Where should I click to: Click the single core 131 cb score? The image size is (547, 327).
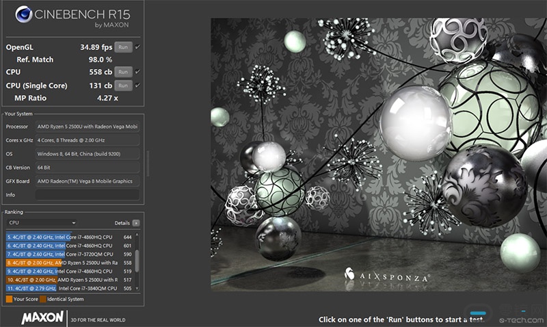point(101,86)
